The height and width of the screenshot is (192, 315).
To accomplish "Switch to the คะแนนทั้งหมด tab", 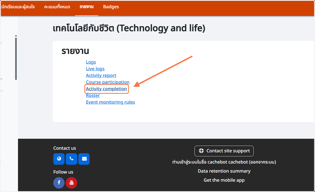I will pos(57,7).
